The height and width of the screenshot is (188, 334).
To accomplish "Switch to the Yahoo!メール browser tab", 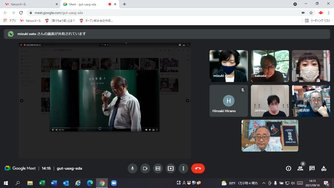I will [x=30, y=4].
